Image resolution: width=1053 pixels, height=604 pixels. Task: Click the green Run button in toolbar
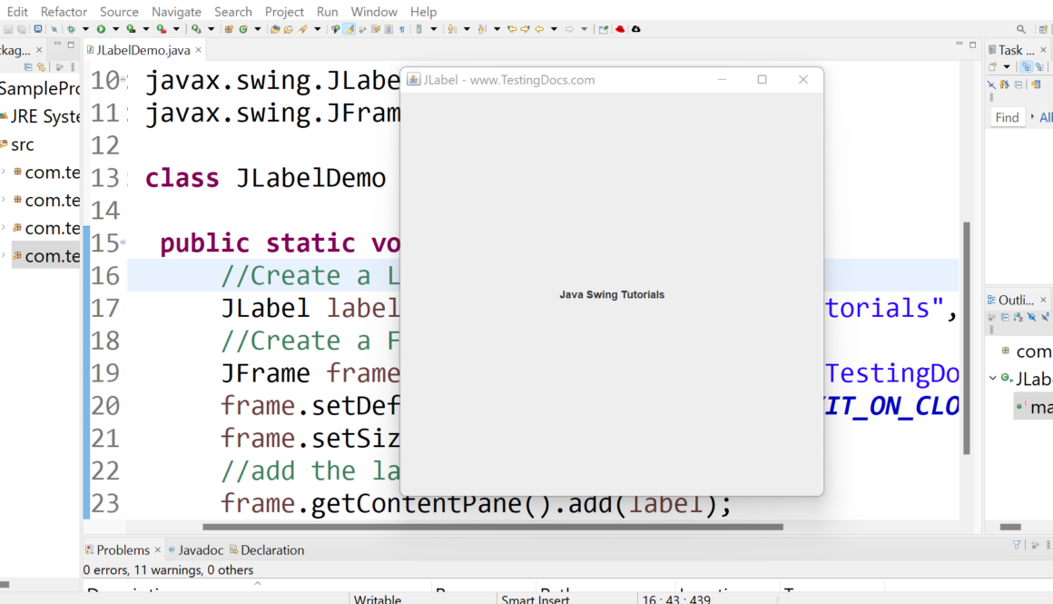tap(102, 29)
